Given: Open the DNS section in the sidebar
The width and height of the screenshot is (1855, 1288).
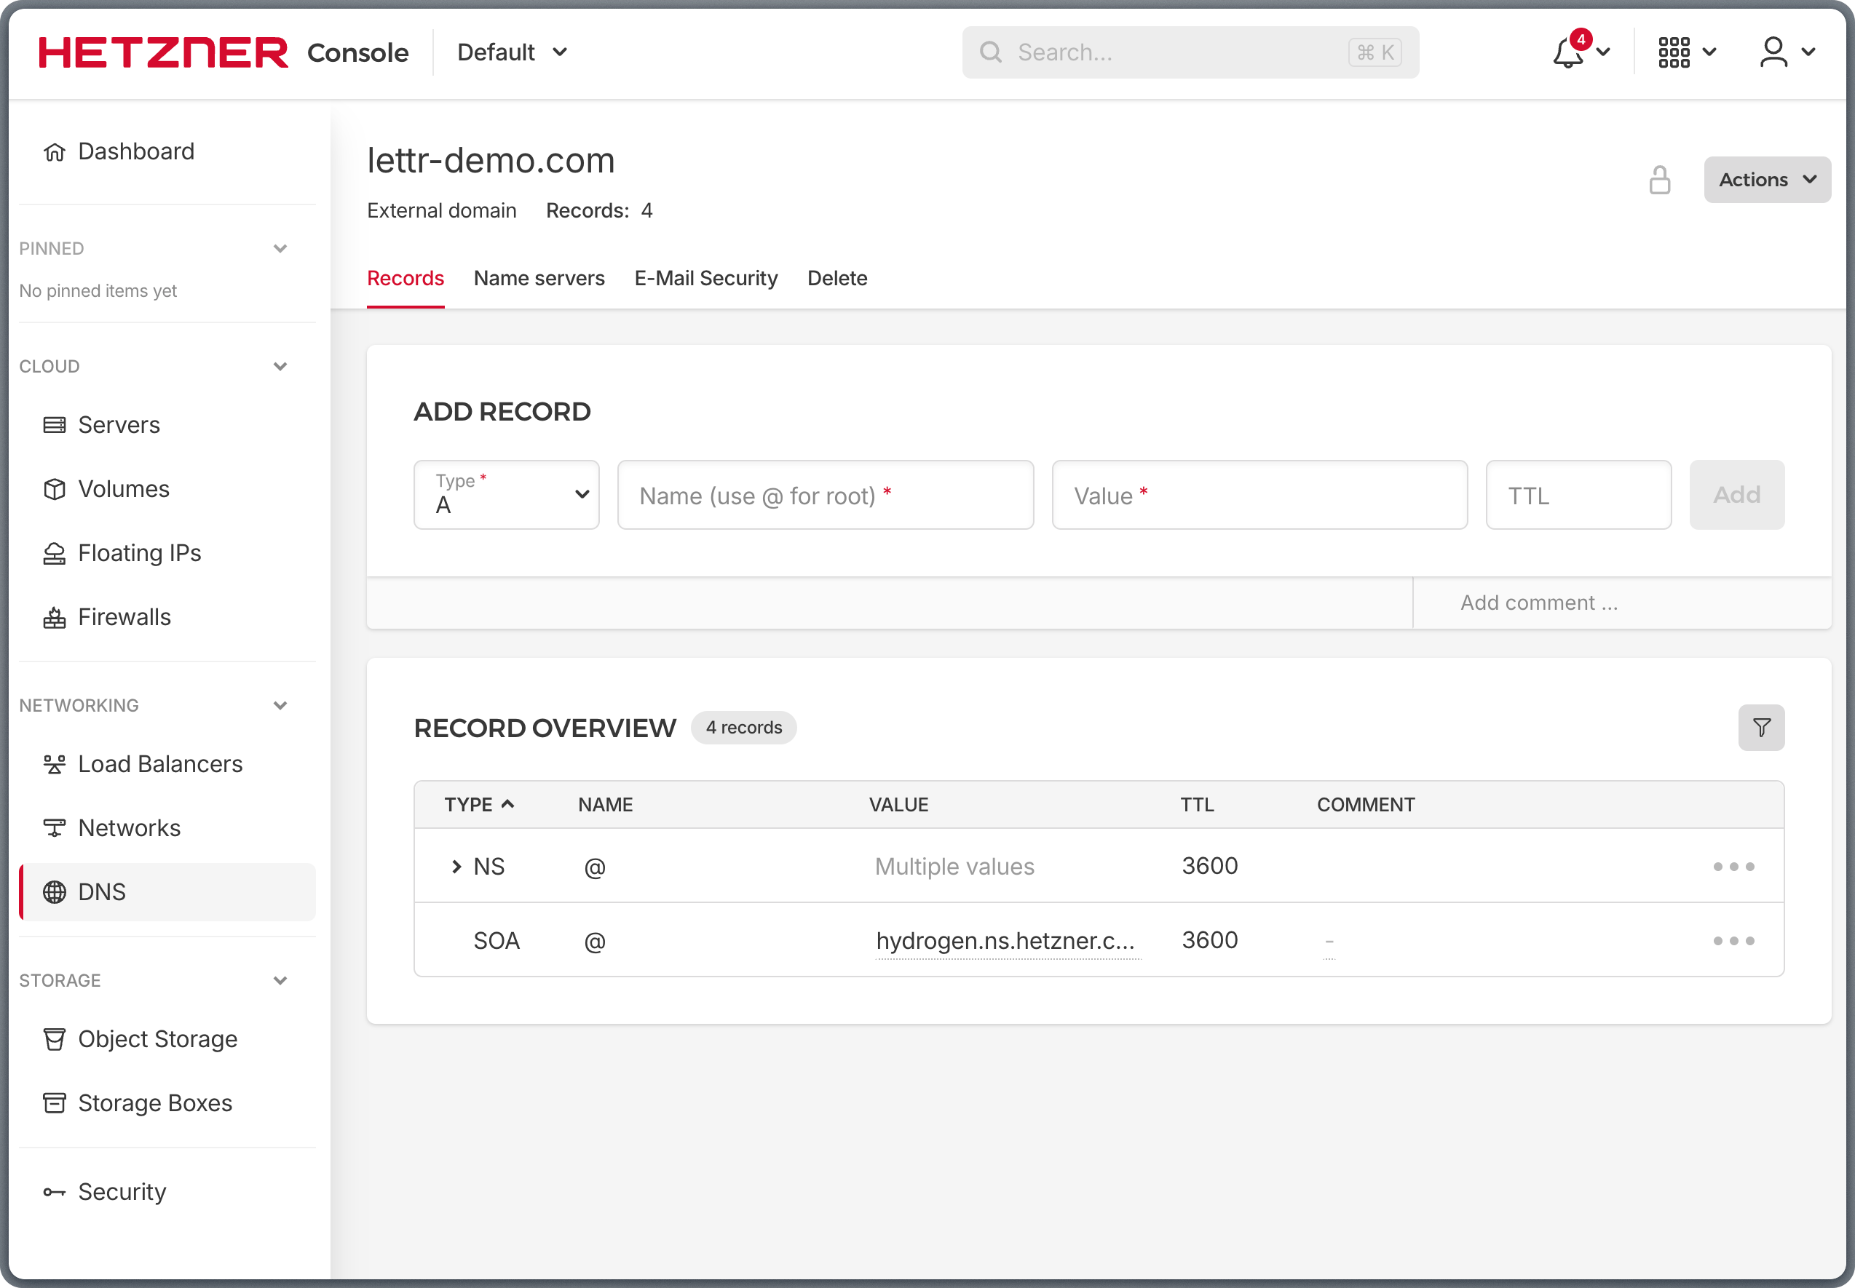Looking at the screenshot, I should point(101,891).
